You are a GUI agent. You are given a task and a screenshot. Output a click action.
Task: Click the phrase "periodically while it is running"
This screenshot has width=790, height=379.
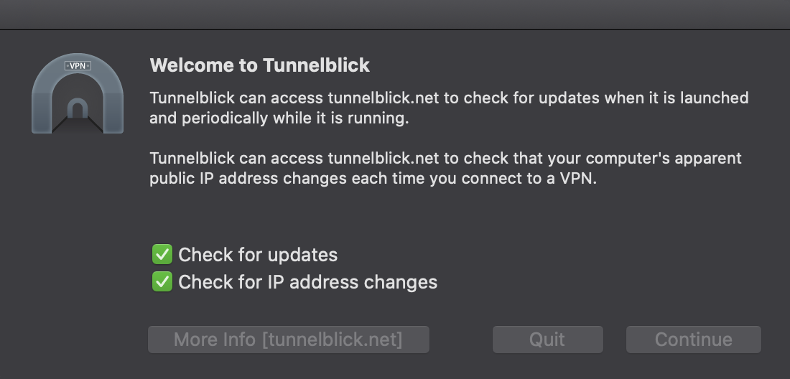(x=294, y=118)
